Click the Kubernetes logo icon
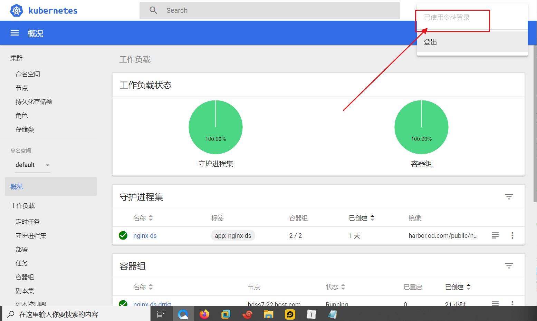This screenshot has width=537, height=321. (x=16, y=10)
